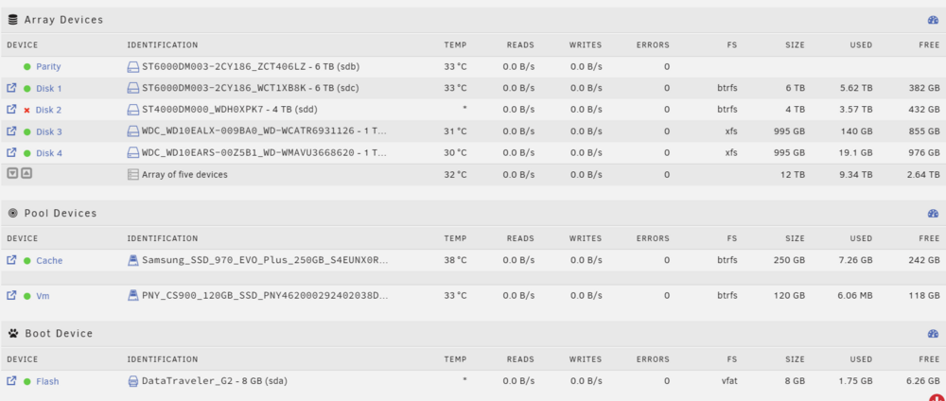Click Disk 2 red error status icon
946x401 pixels.
(x=27, y=111)
